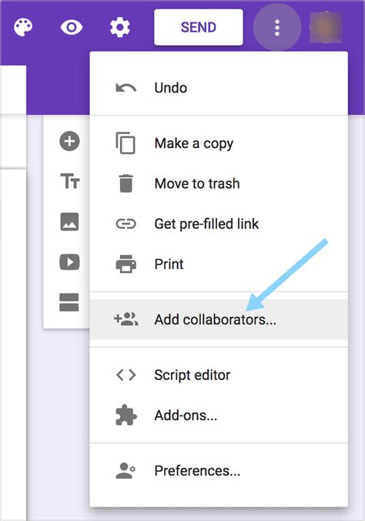365x521 pixels.
Task: Click the copy pages icon
Action: click(x=126, y=143)
